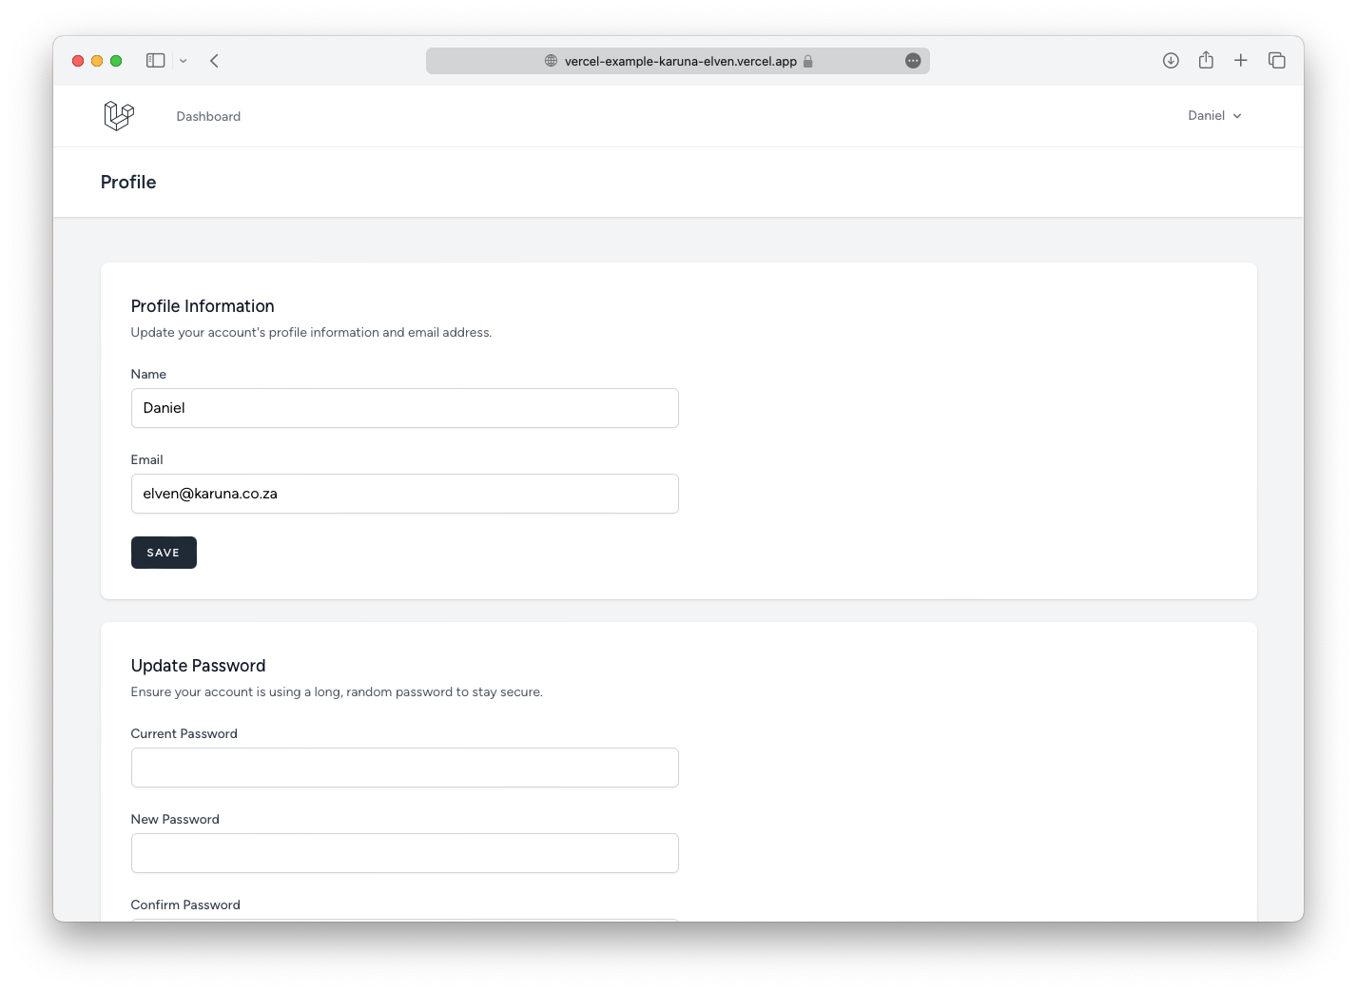Click the back navigation arrow
The image size is (1357, 992).
tap(215, 60)
